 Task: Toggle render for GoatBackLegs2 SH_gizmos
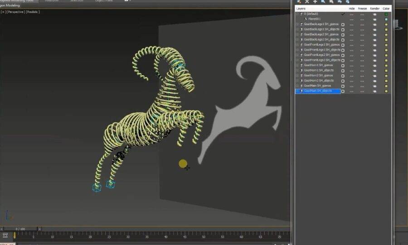pos(374,34)
